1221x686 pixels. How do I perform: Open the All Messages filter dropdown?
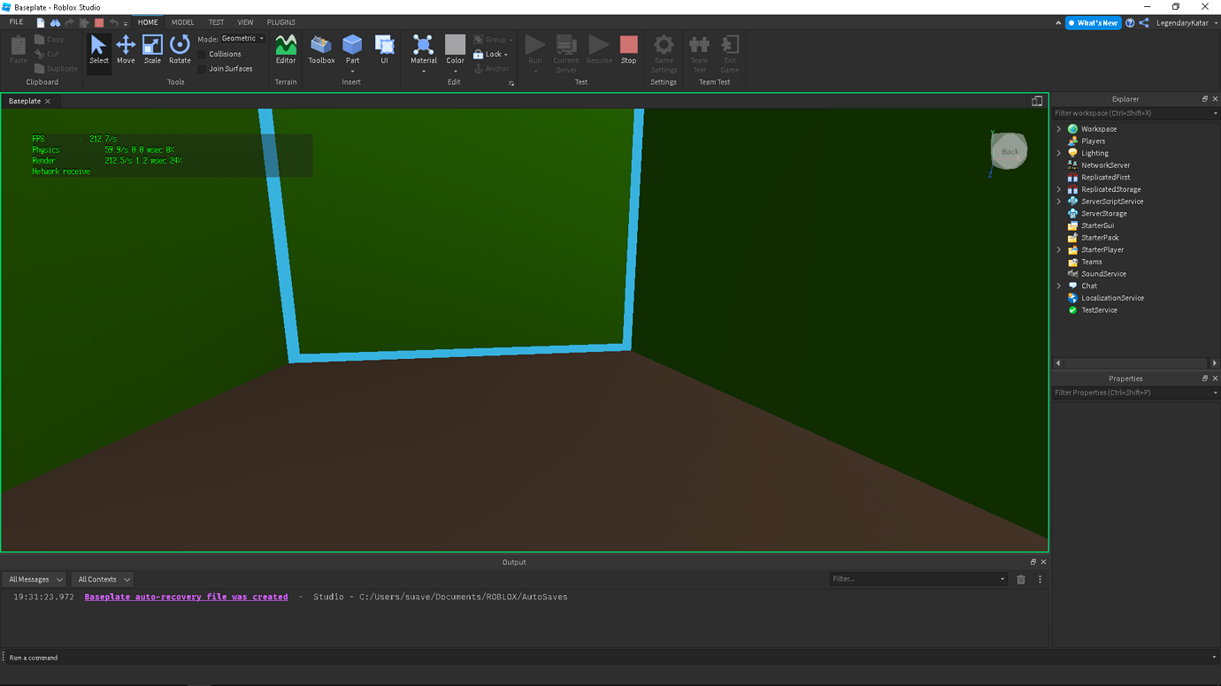[x=34, y=579]
